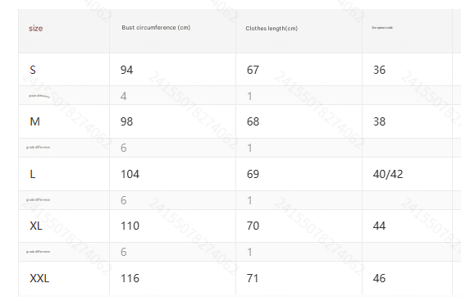Click the Clothes length(cm) column header
This screenshot has width=461, height=297.
[x=272, y=28]
